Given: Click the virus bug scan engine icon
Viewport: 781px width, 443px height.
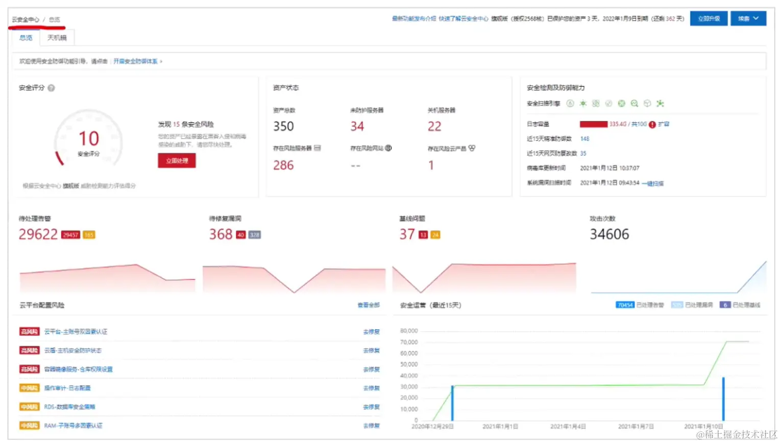Looking at the screenshot, I should 583,103.
